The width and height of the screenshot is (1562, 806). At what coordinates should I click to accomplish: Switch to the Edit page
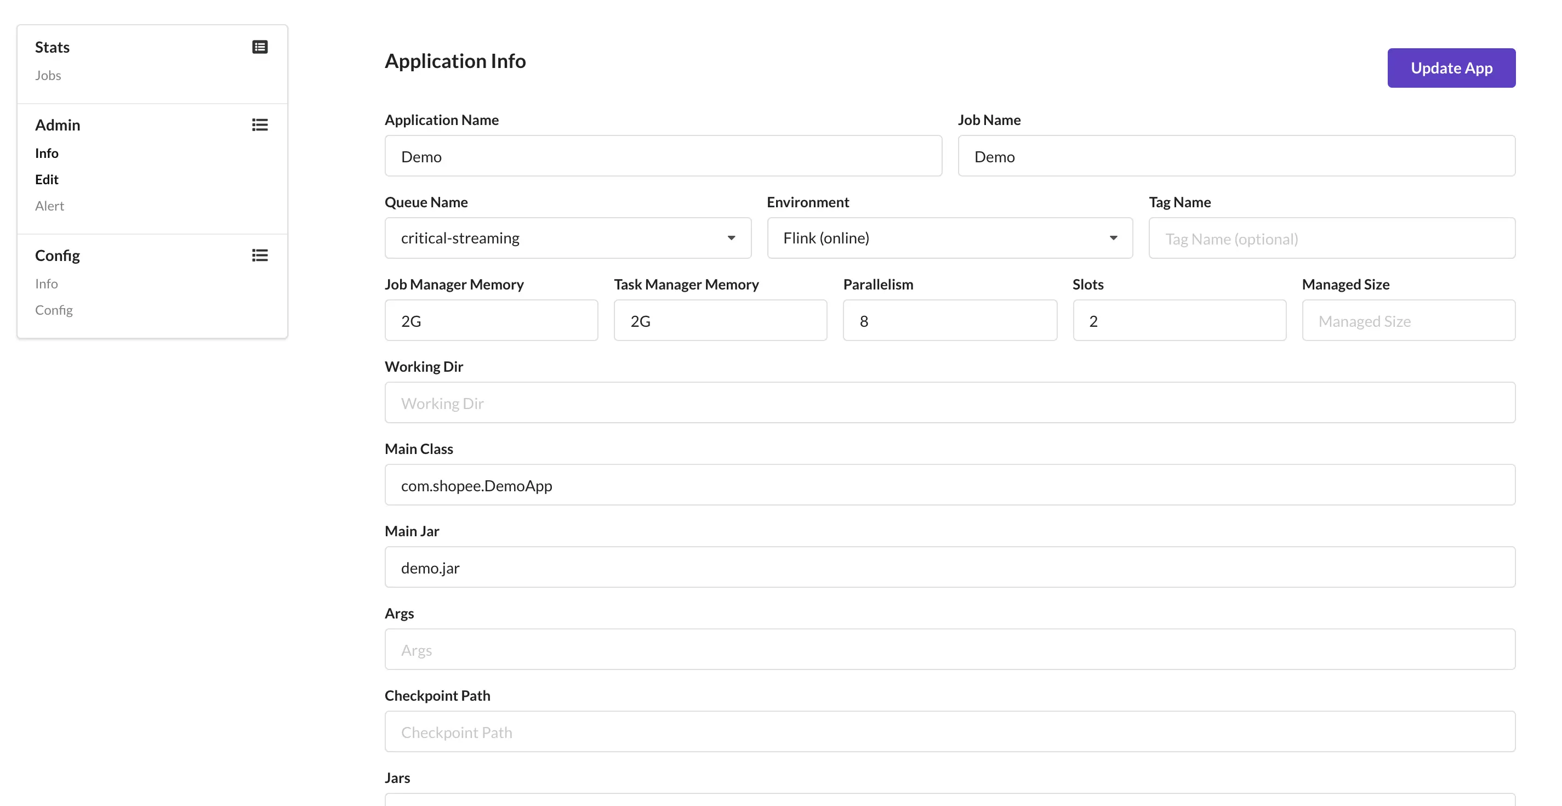point(46,179)
